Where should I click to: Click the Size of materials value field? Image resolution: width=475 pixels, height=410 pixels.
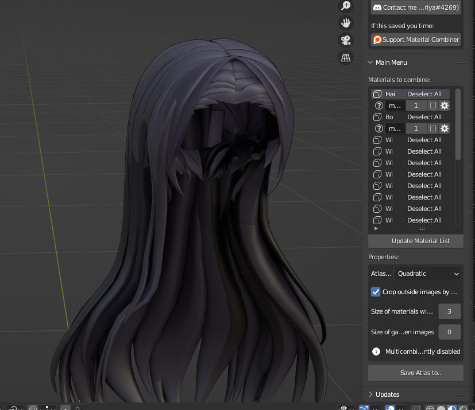pyautogui.click(x=449, y=311)
